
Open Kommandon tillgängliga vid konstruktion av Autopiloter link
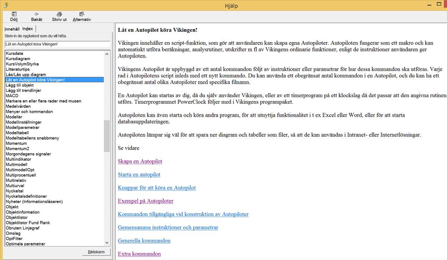(x=183, y=214)
